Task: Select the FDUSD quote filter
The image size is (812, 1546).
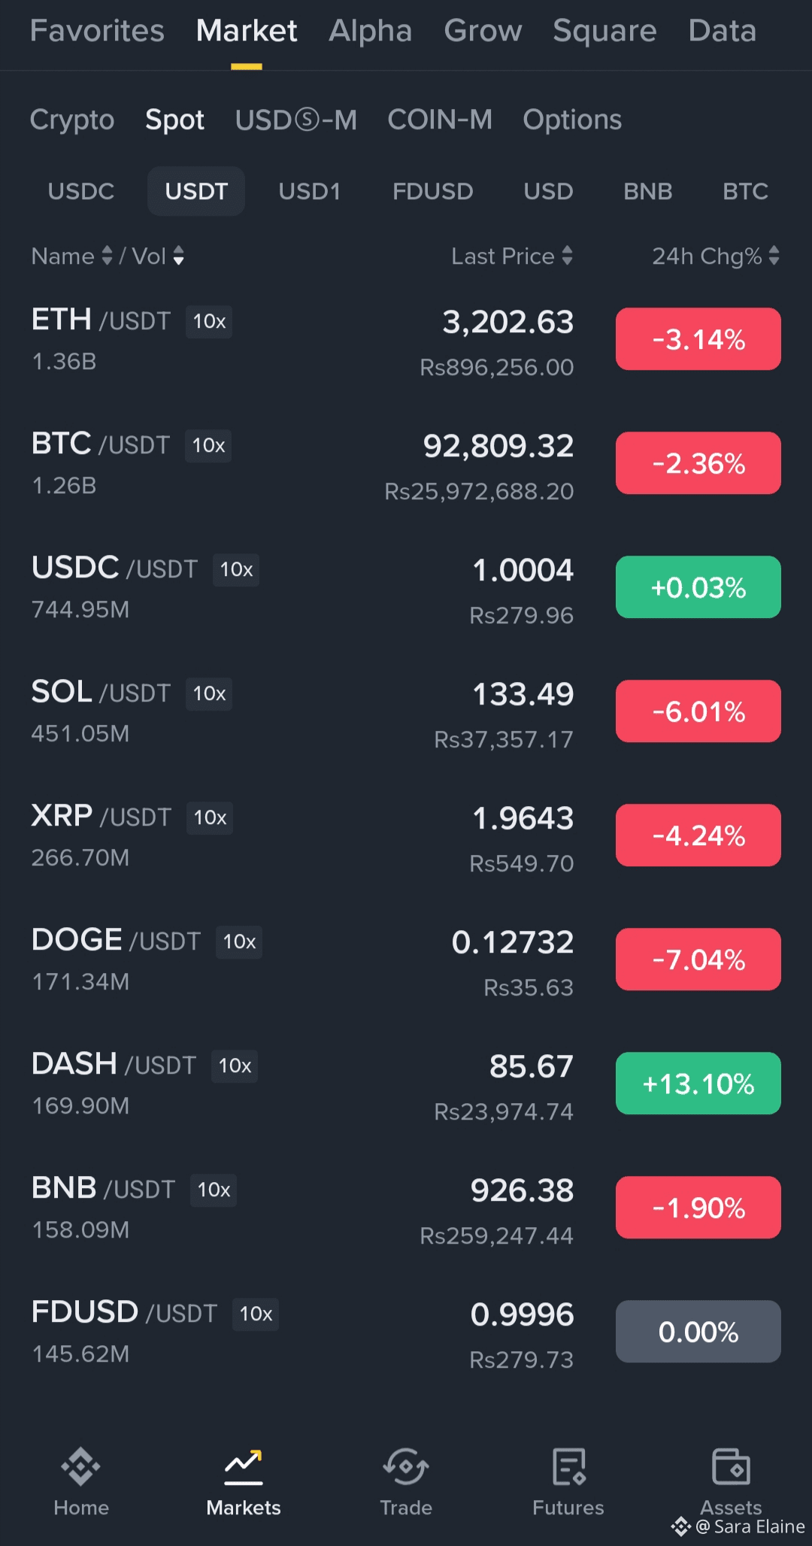Action: [x=432, y=191]
